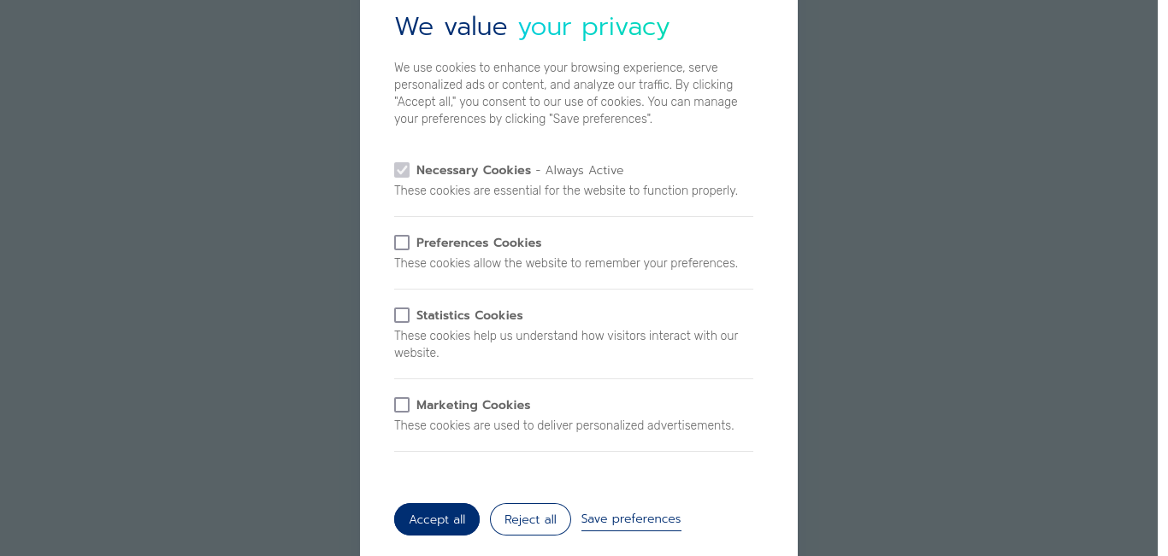Click the greyed Necessary Cookies checkbox

(x=402, y=170)
